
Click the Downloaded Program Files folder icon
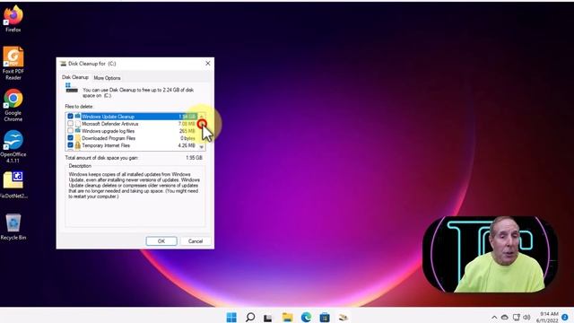point(78,138)
